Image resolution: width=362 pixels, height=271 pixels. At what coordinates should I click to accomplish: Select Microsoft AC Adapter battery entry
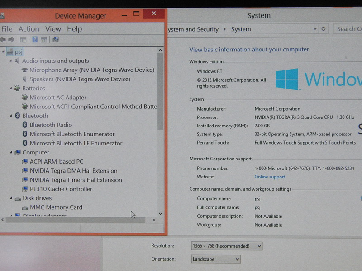pos(58,98)
